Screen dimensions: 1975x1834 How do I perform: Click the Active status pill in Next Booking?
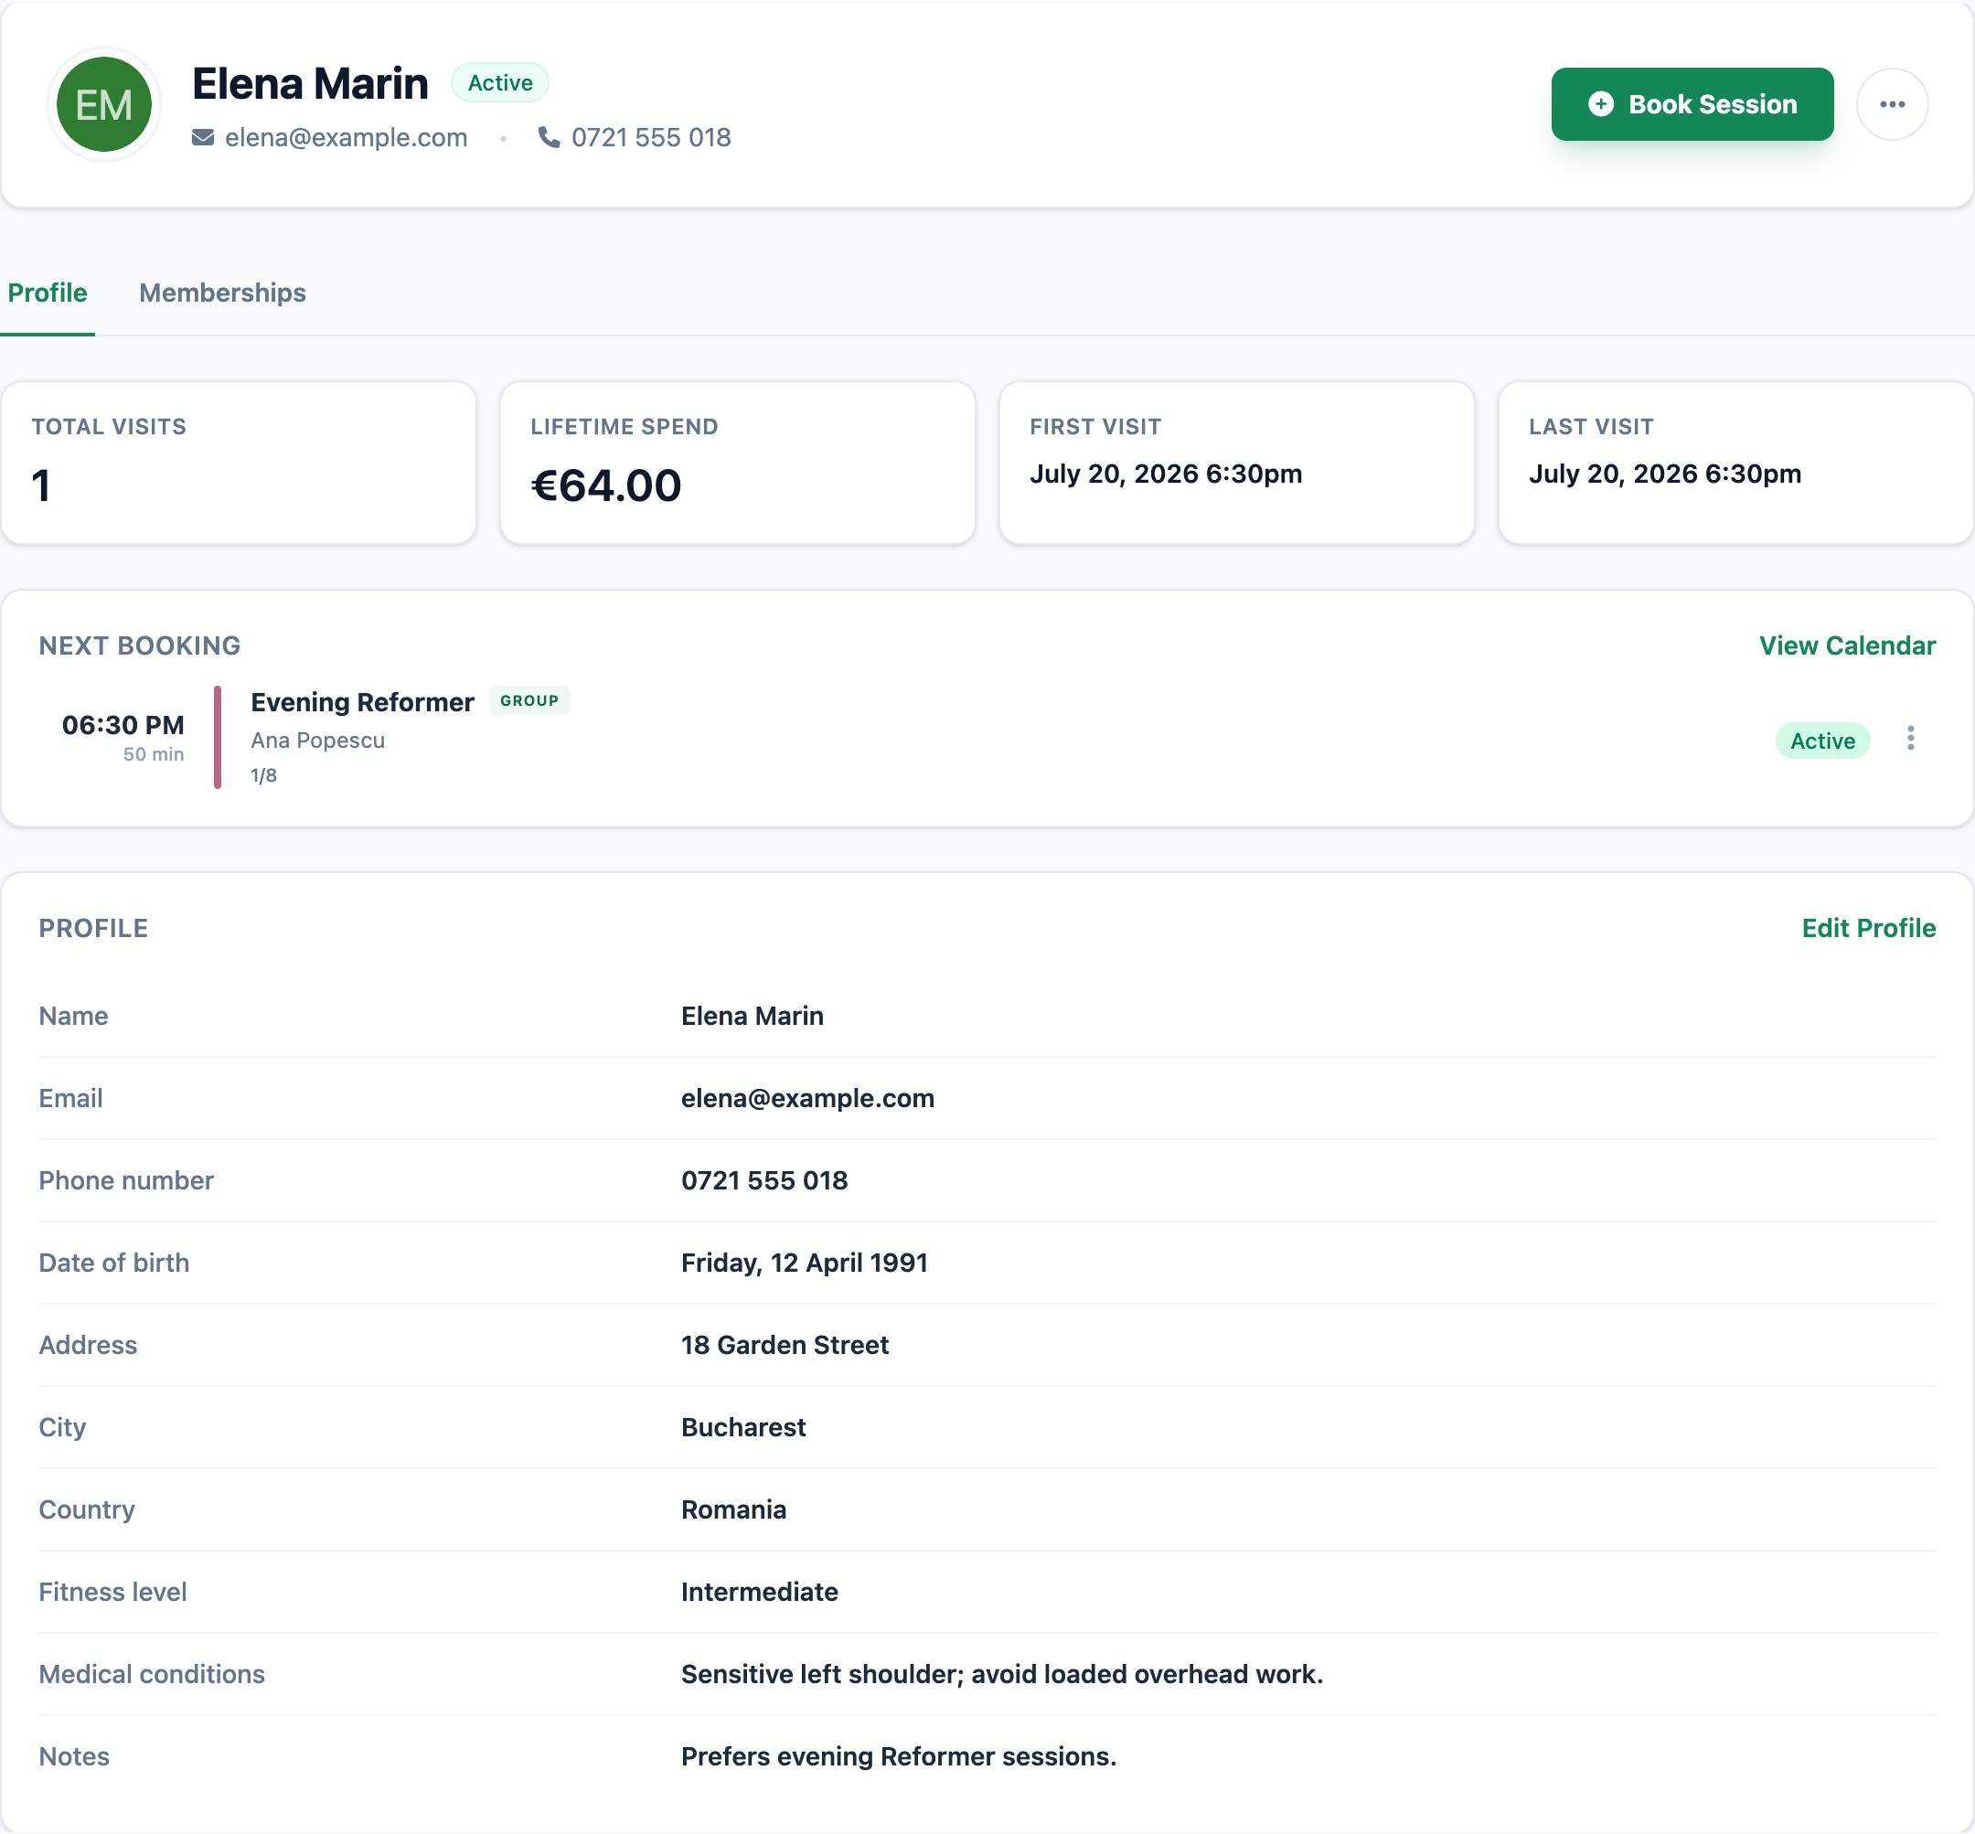click(x=1822, y=741)
